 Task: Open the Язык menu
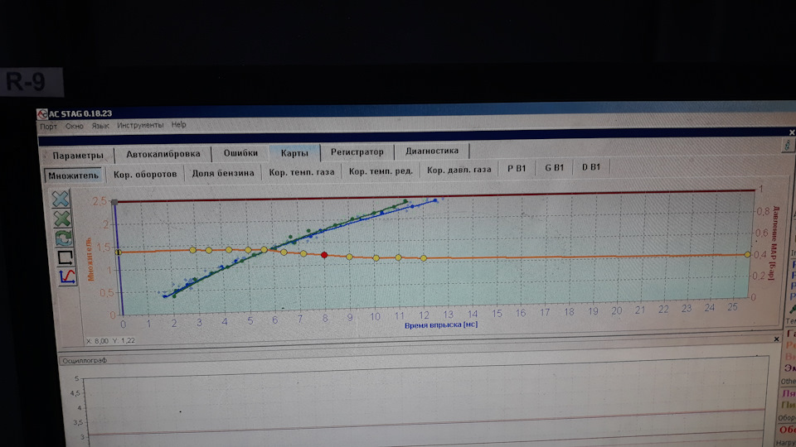(100, 126)
